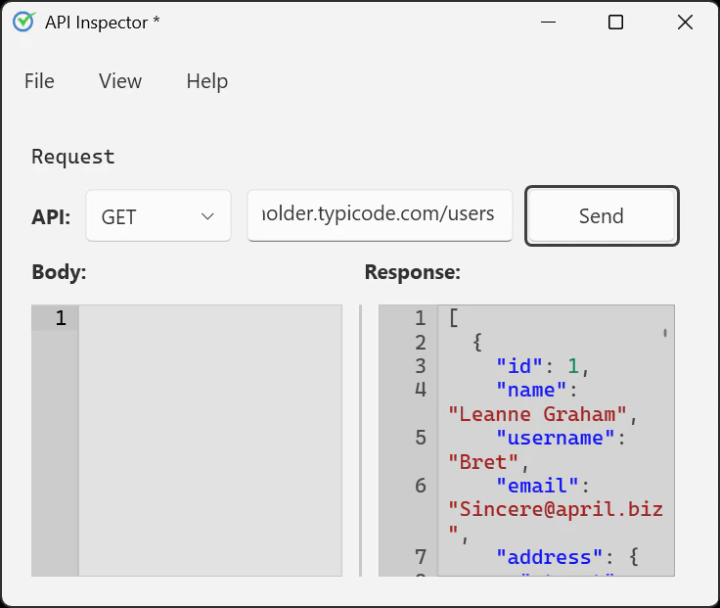Image resolution: width=720 pixels, height=608 pixels.
Task: Open the File menu
Action: (39, 81)
